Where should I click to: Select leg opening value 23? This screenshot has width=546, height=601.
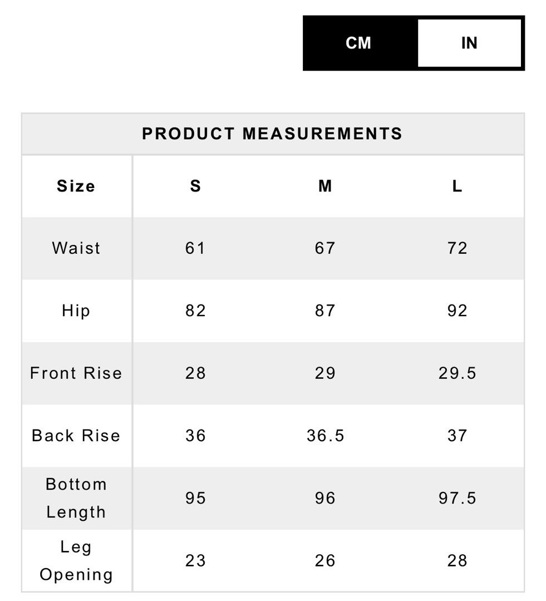click(x=195, y=561)
